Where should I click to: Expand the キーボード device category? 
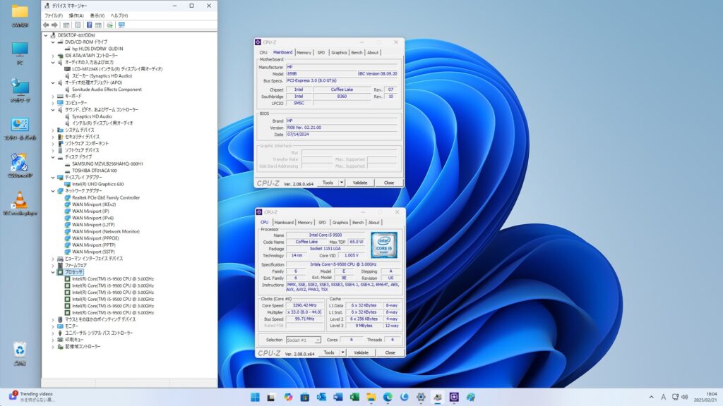[53, 96]
